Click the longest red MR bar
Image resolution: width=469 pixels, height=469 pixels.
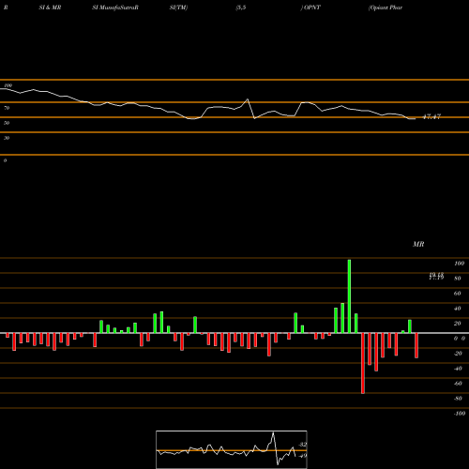tap(363, 363)
